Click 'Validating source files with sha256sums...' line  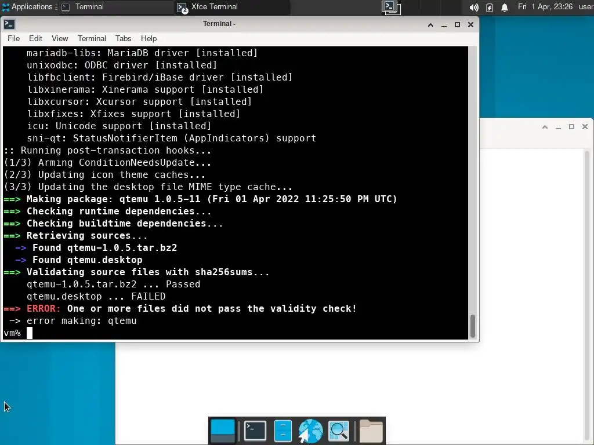[137, 272]
